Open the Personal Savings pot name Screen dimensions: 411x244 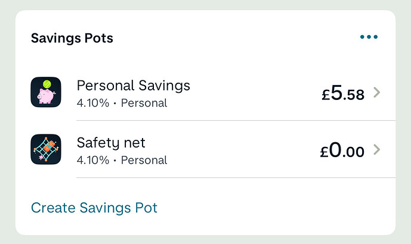point(134,86)
